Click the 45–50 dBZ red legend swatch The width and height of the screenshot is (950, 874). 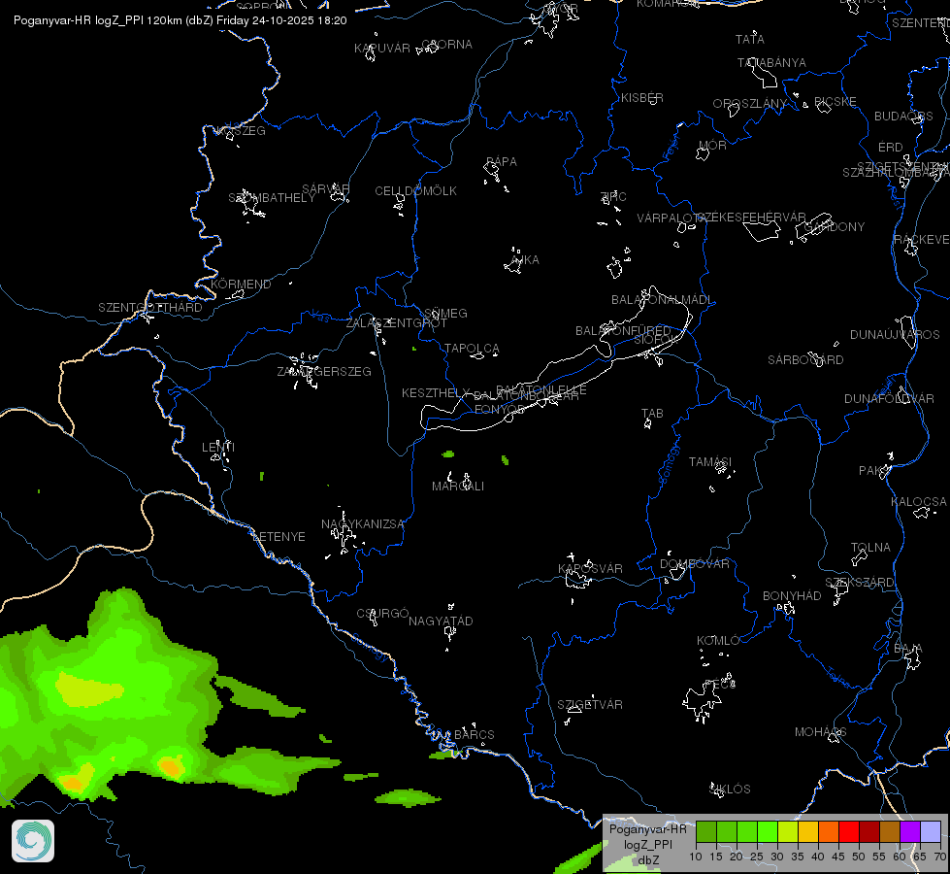(849, 831)
